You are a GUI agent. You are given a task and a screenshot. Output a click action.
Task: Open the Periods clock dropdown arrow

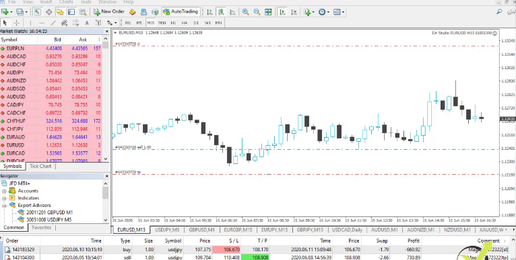328,12
